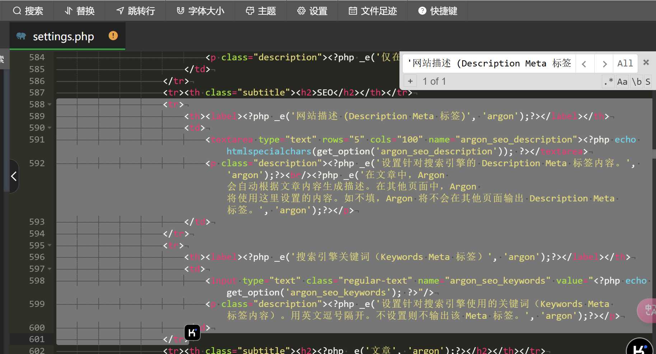Click line number 592 in gutter

pyautogui.click(x=37, y=163)
